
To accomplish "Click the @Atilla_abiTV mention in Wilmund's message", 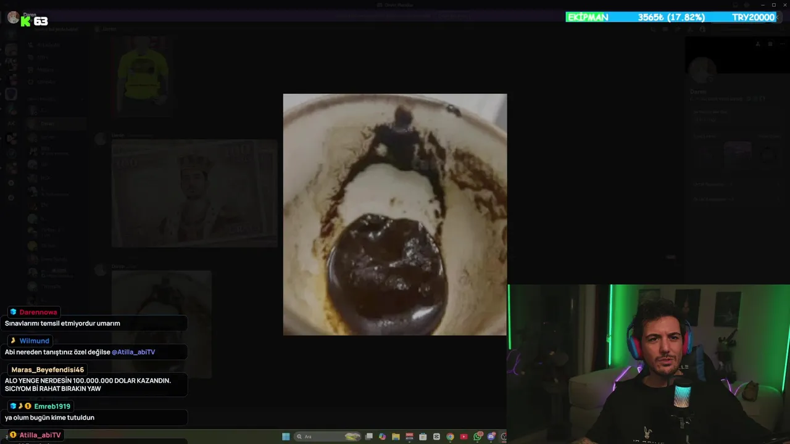I will pyautogui.click(x=133, y=352).
